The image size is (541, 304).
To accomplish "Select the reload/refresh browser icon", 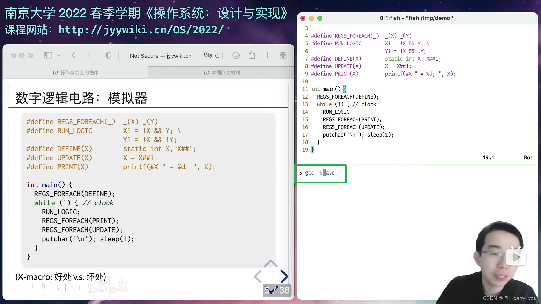I will point(217,55).
